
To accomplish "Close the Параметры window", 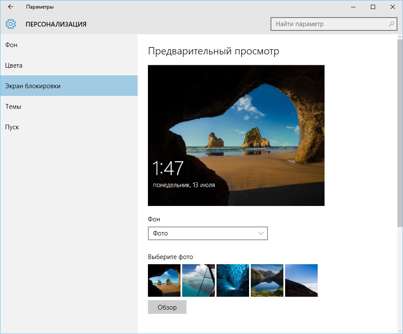I will 393,7.
